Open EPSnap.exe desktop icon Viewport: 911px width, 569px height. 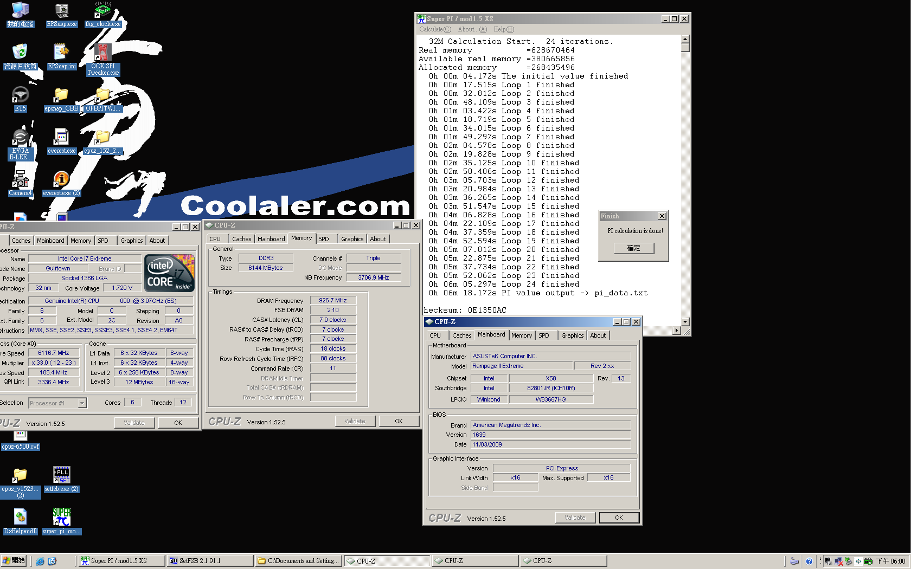click(x=62, y=15)
